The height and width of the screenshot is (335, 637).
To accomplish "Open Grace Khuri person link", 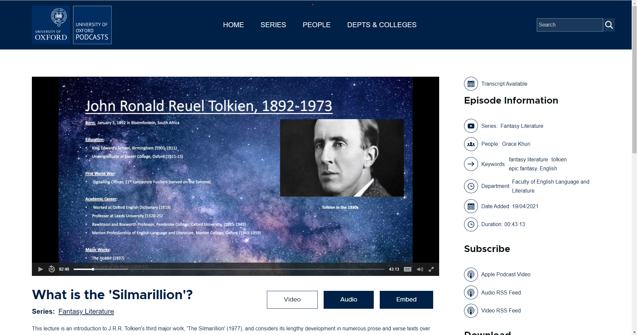I will (x=516, y=144).
